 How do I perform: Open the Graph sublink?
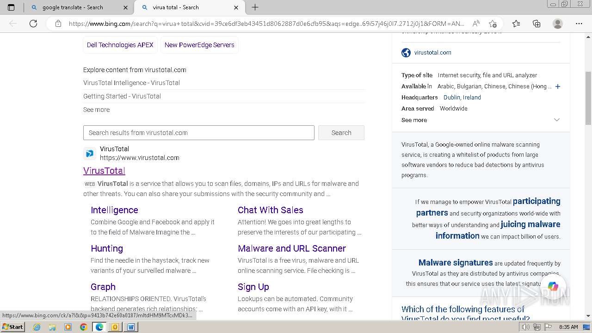tap(103, 287)
